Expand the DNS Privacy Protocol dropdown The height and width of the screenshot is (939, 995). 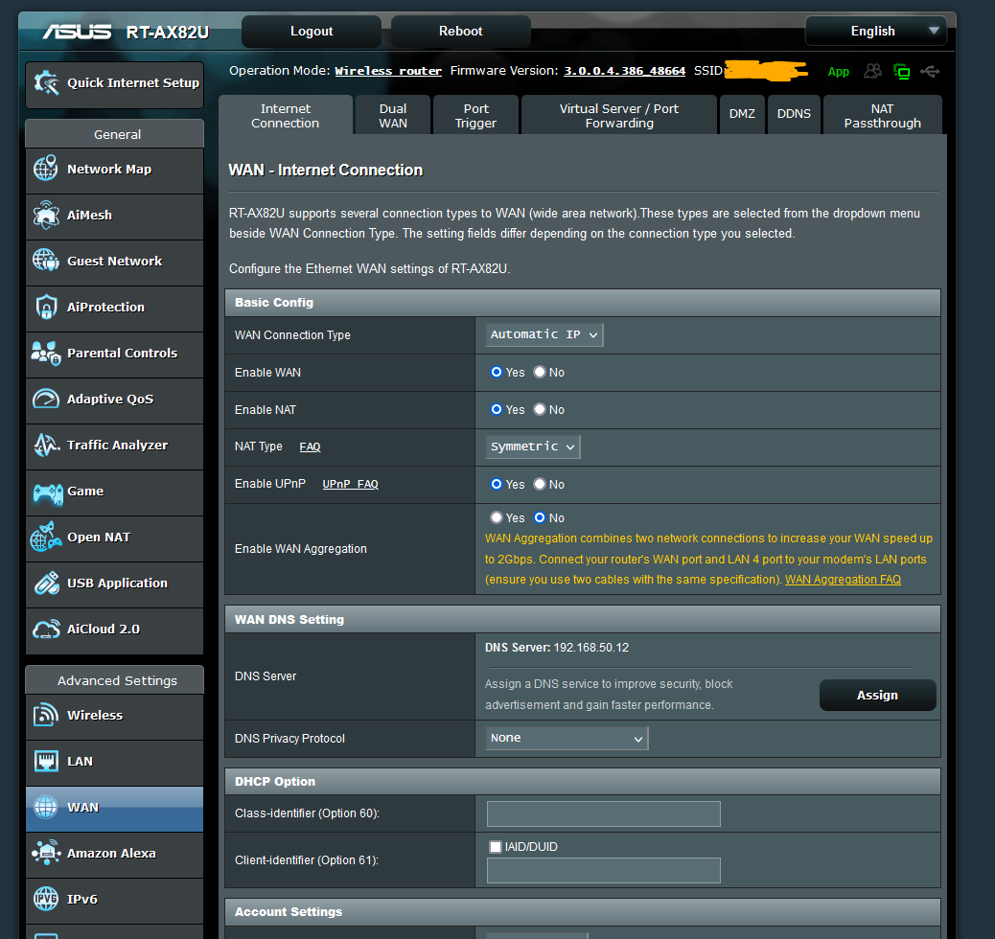pos(567,738)
